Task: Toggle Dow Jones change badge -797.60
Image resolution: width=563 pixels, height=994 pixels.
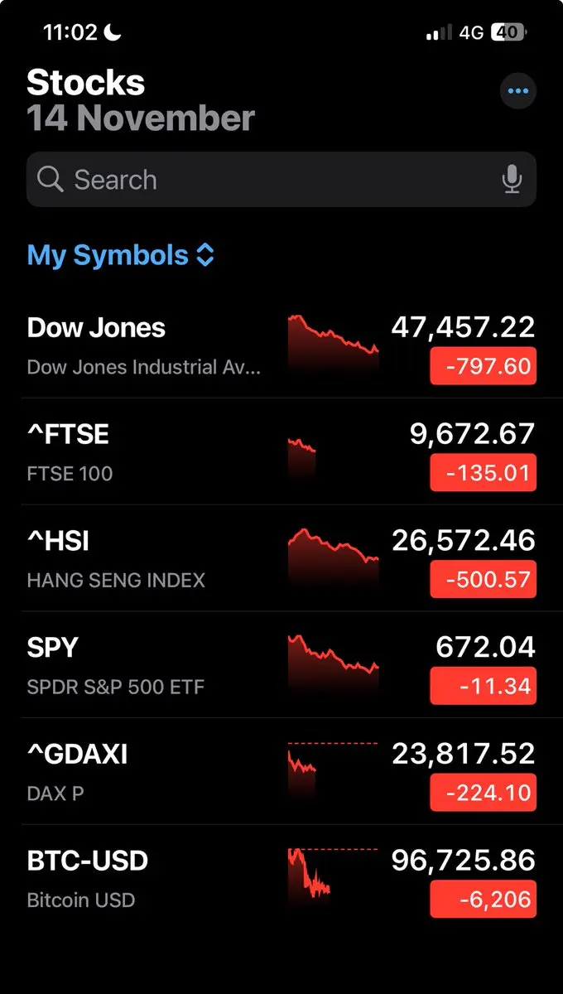Action: pyautogui.click(x=483, y=366)
